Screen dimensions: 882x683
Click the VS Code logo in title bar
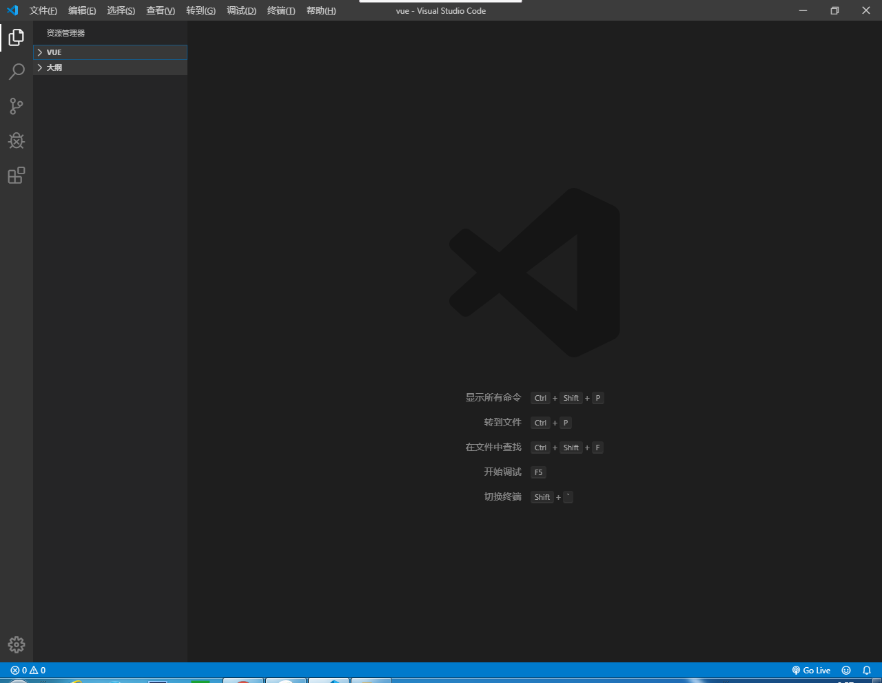[x=12, y=10]
